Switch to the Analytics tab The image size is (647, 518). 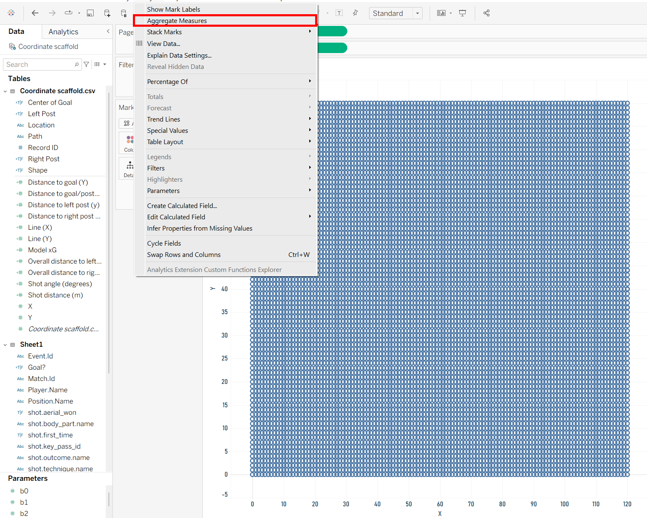point(63,32)
